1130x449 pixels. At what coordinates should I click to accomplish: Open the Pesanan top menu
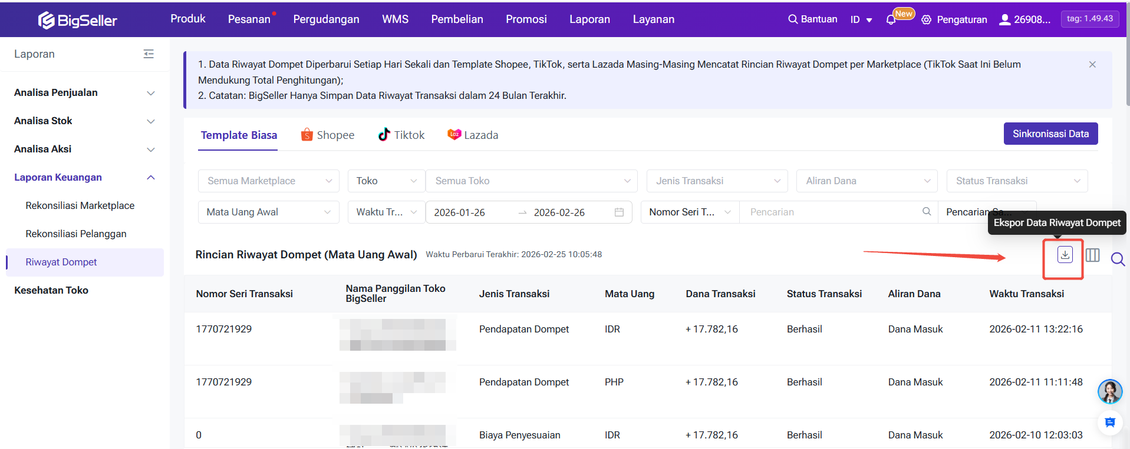pyautogui.click(x=249, y=19)
